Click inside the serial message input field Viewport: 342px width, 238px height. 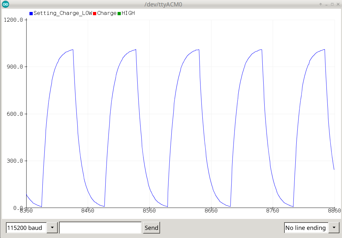[x=100, y=228]
